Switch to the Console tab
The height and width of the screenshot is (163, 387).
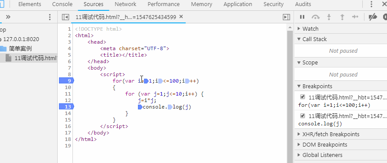(x=62, y=4)
